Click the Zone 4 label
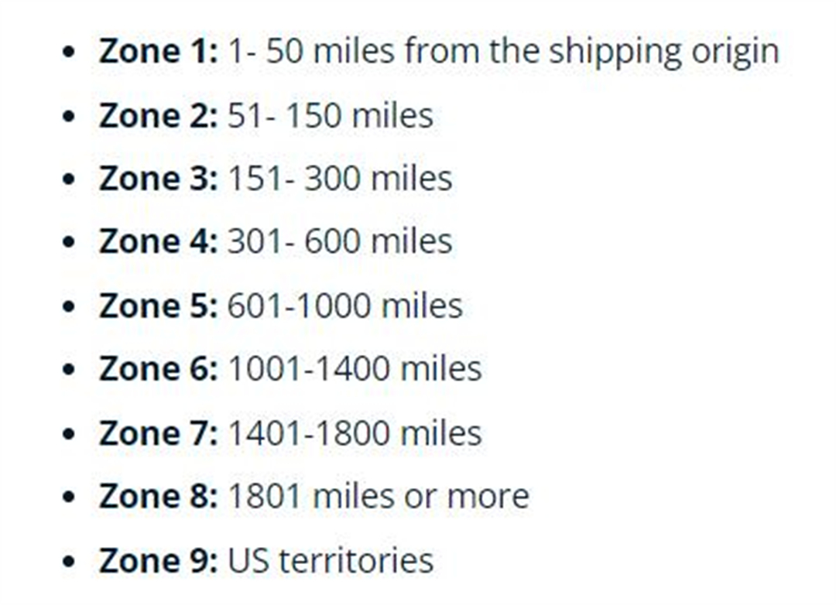Viewport: 836px width, 605px height. tap(159, 241)
